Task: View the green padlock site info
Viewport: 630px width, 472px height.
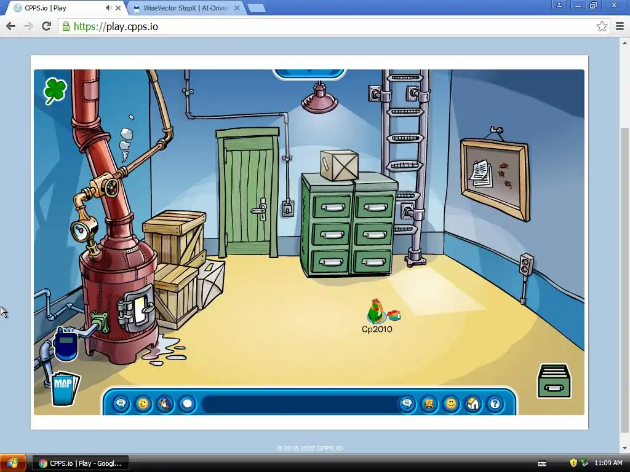Action: coord(66,26)
